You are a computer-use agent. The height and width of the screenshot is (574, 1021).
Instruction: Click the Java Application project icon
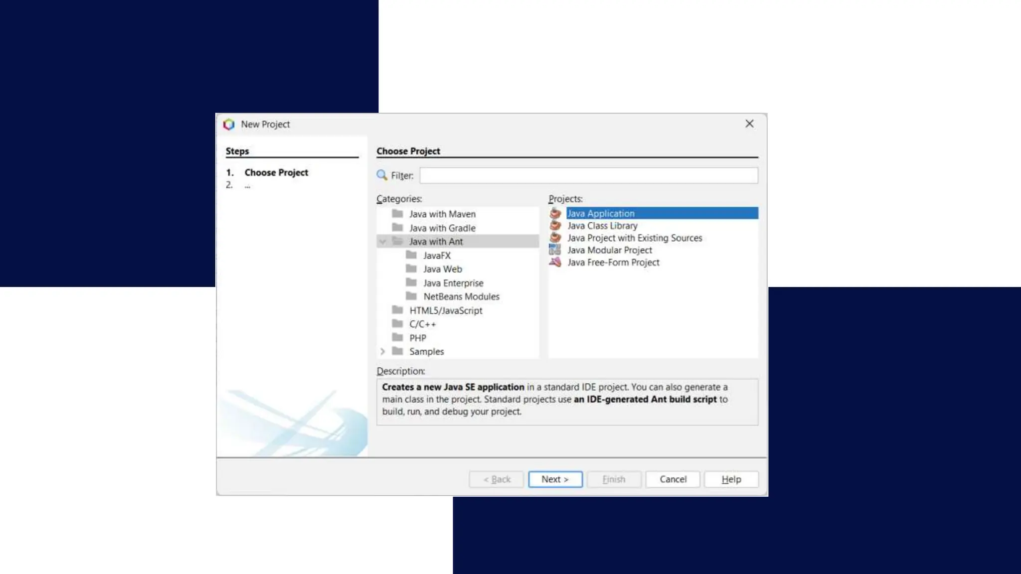555,213
